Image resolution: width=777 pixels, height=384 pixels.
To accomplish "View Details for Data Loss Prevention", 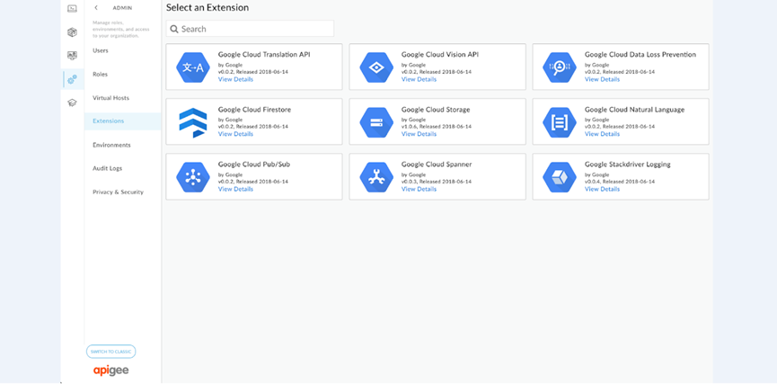I will pyautogui.click(x=602, y=79).
